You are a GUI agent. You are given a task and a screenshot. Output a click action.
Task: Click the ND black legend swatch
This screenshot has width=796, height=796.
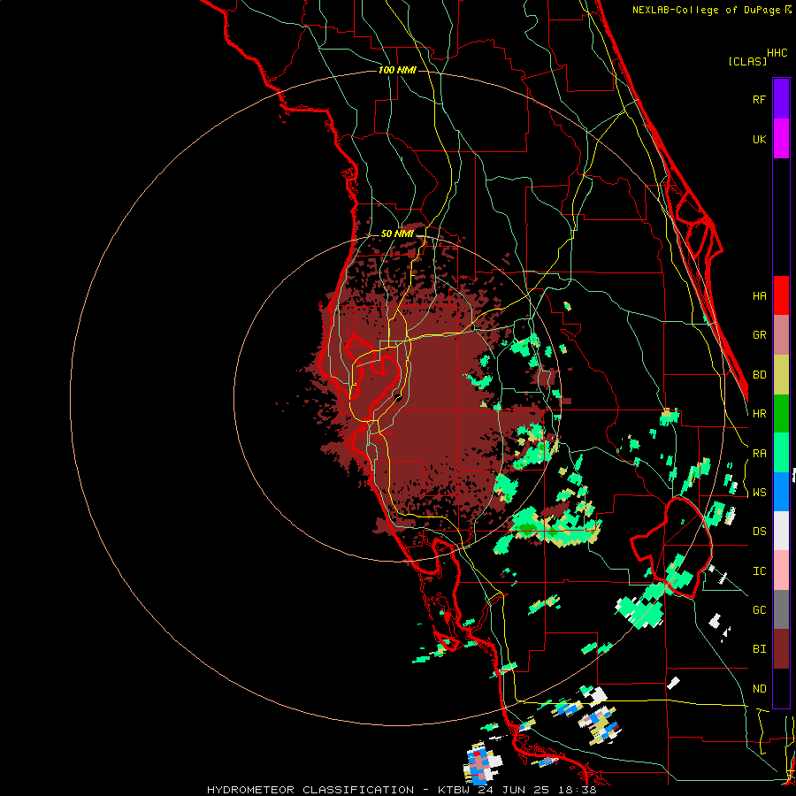[781, 688]
